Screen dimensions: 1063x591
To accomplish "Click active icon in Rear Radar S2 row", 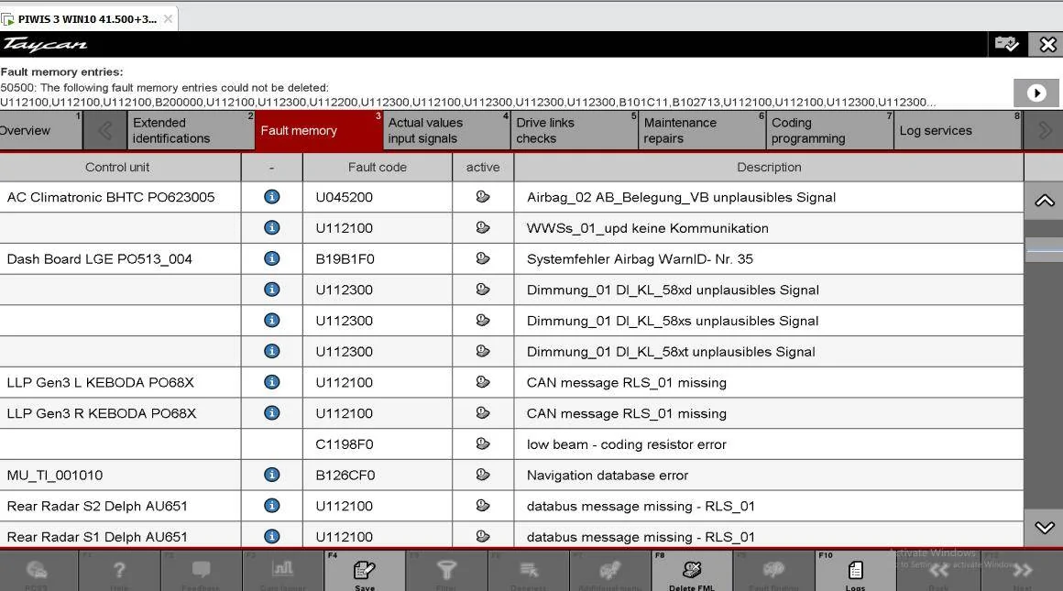I will [x=483, y=506].
